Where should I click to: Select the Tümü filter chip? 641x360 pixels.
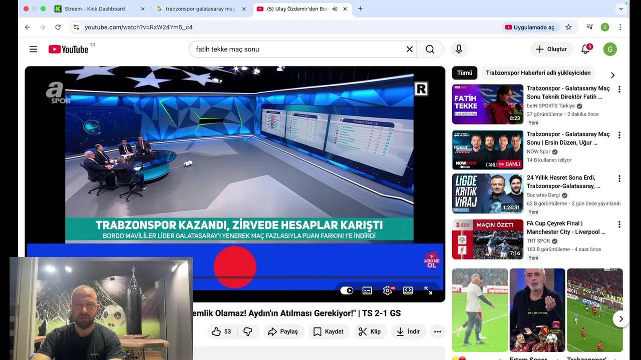point(465,73)
